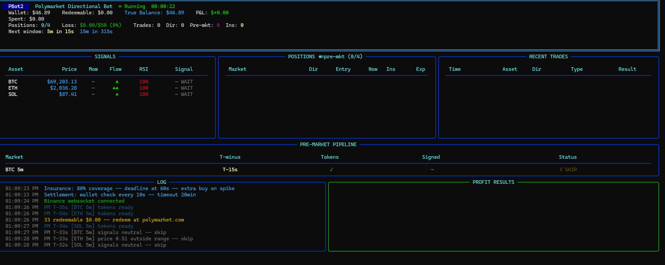Click the Exp column header in Positions
The width and height of the screenshot is (665, 265).
coord(421,69)
